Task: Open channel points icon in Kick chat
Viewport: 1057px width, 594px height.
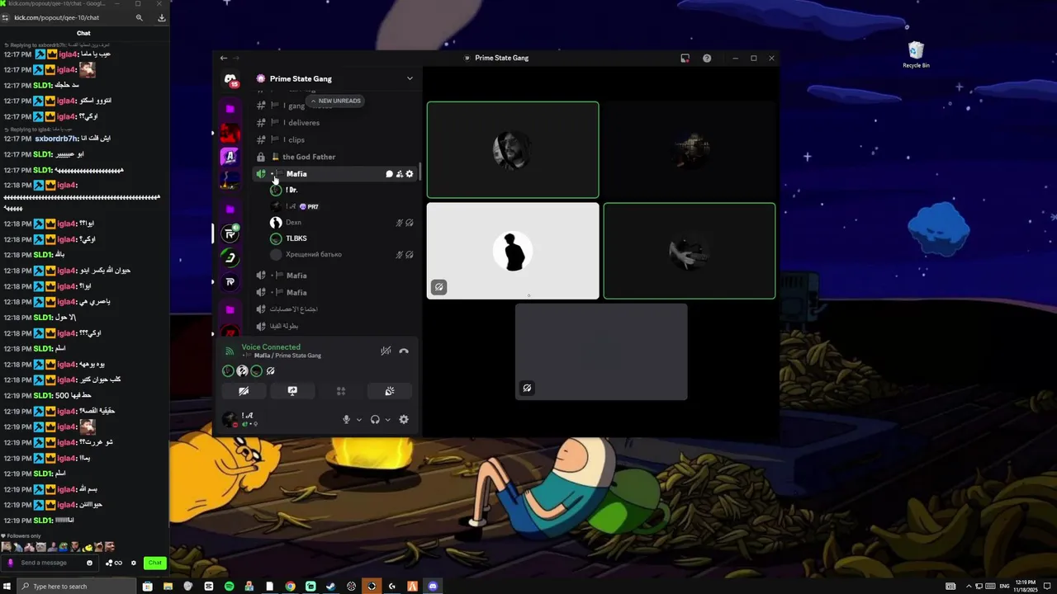Action: click(114, 563)
